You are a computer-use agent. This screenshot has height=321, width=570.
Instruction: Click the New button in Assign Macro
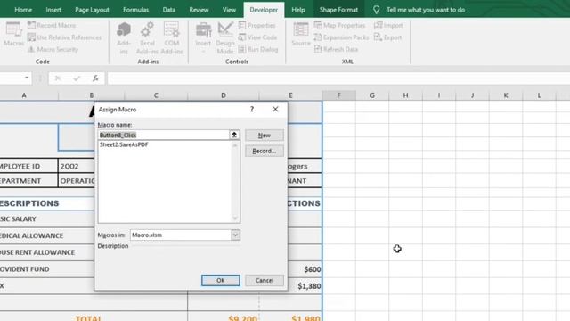(265, 135)
